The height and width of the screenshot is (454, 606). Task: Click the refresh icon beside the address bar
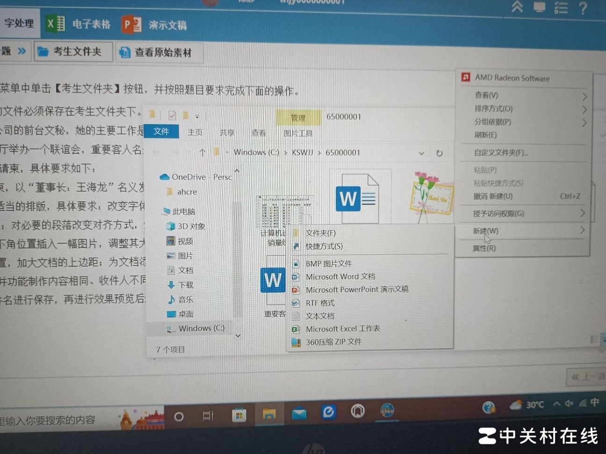click(440, 153)
